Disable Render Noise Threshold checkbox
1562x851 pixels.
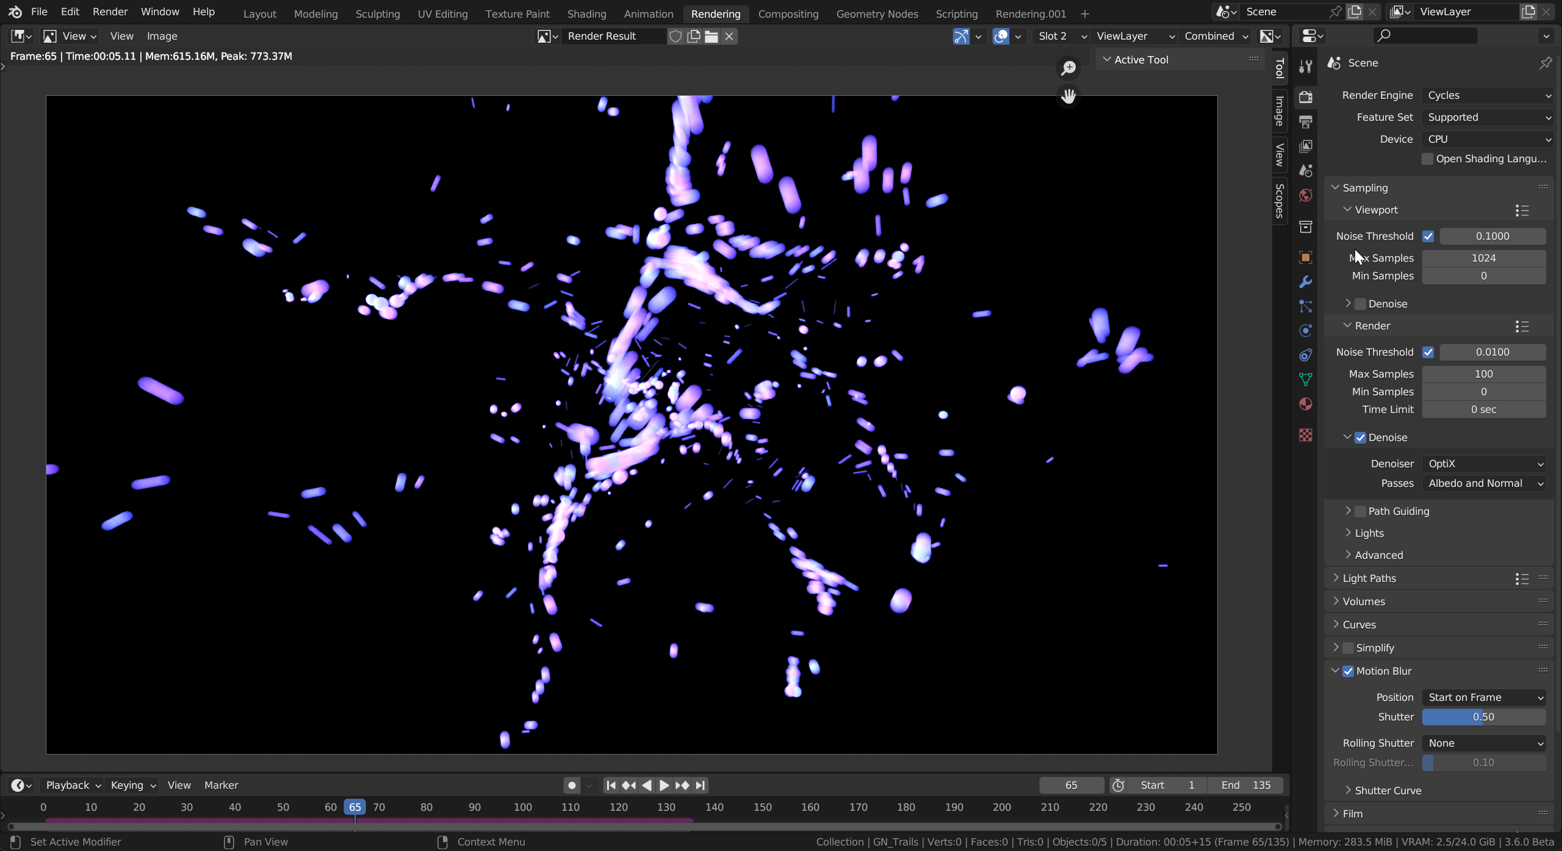[1428, 353]
